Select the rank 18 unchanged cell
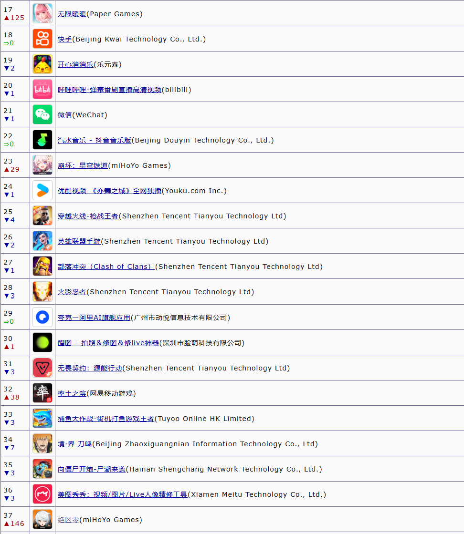 [x=15, y=39]
